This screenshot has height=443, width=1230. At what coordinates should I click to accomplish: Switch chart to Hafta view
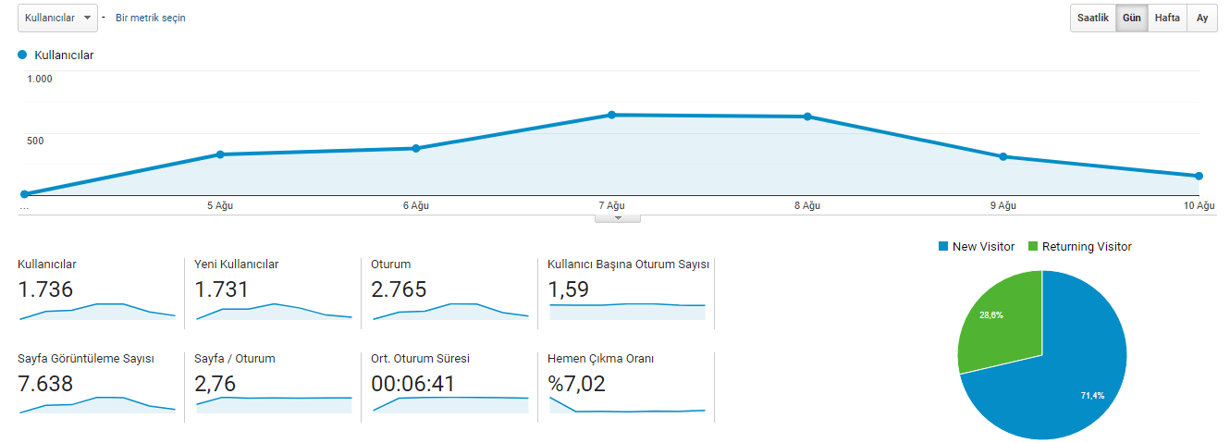[x=1166, y=18]
